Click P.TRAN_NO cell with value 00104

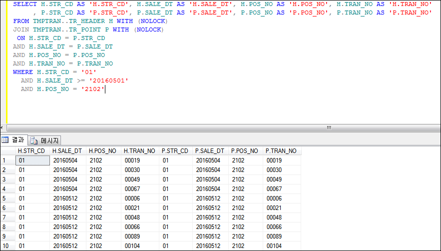pyautogui.click(x=282, y=246)
